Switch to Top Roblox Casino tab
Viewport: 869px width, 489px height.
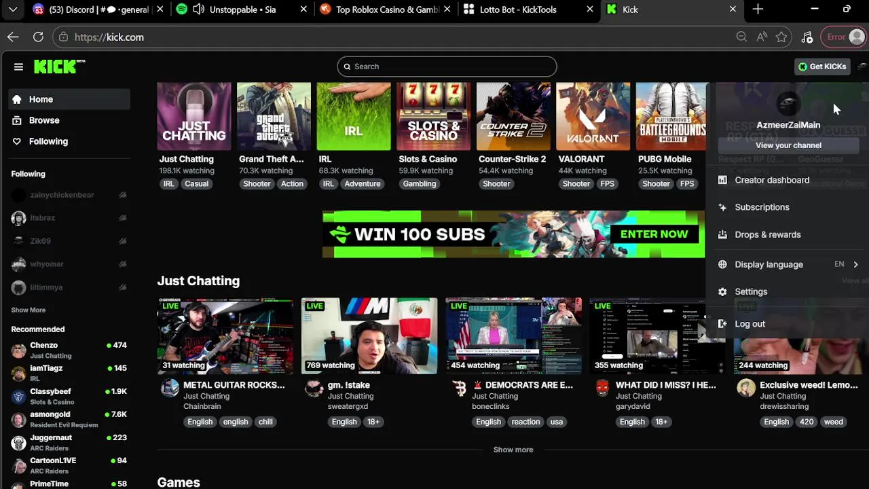384,10
